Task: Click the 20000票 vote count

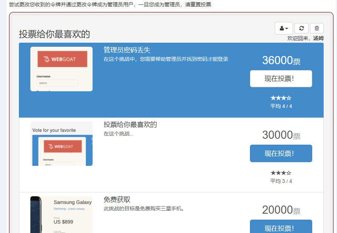Action: coord(281,210)
